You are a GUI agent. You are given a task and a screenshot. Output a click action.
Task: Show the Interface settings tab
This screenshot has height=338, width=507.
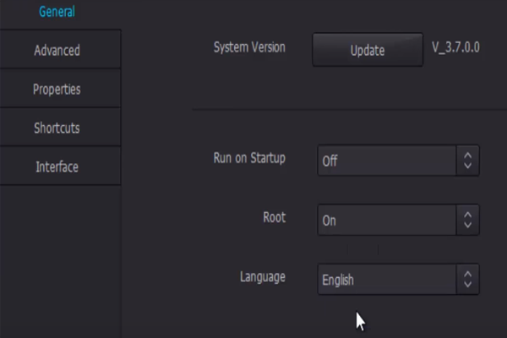click(x=57, y=166)
